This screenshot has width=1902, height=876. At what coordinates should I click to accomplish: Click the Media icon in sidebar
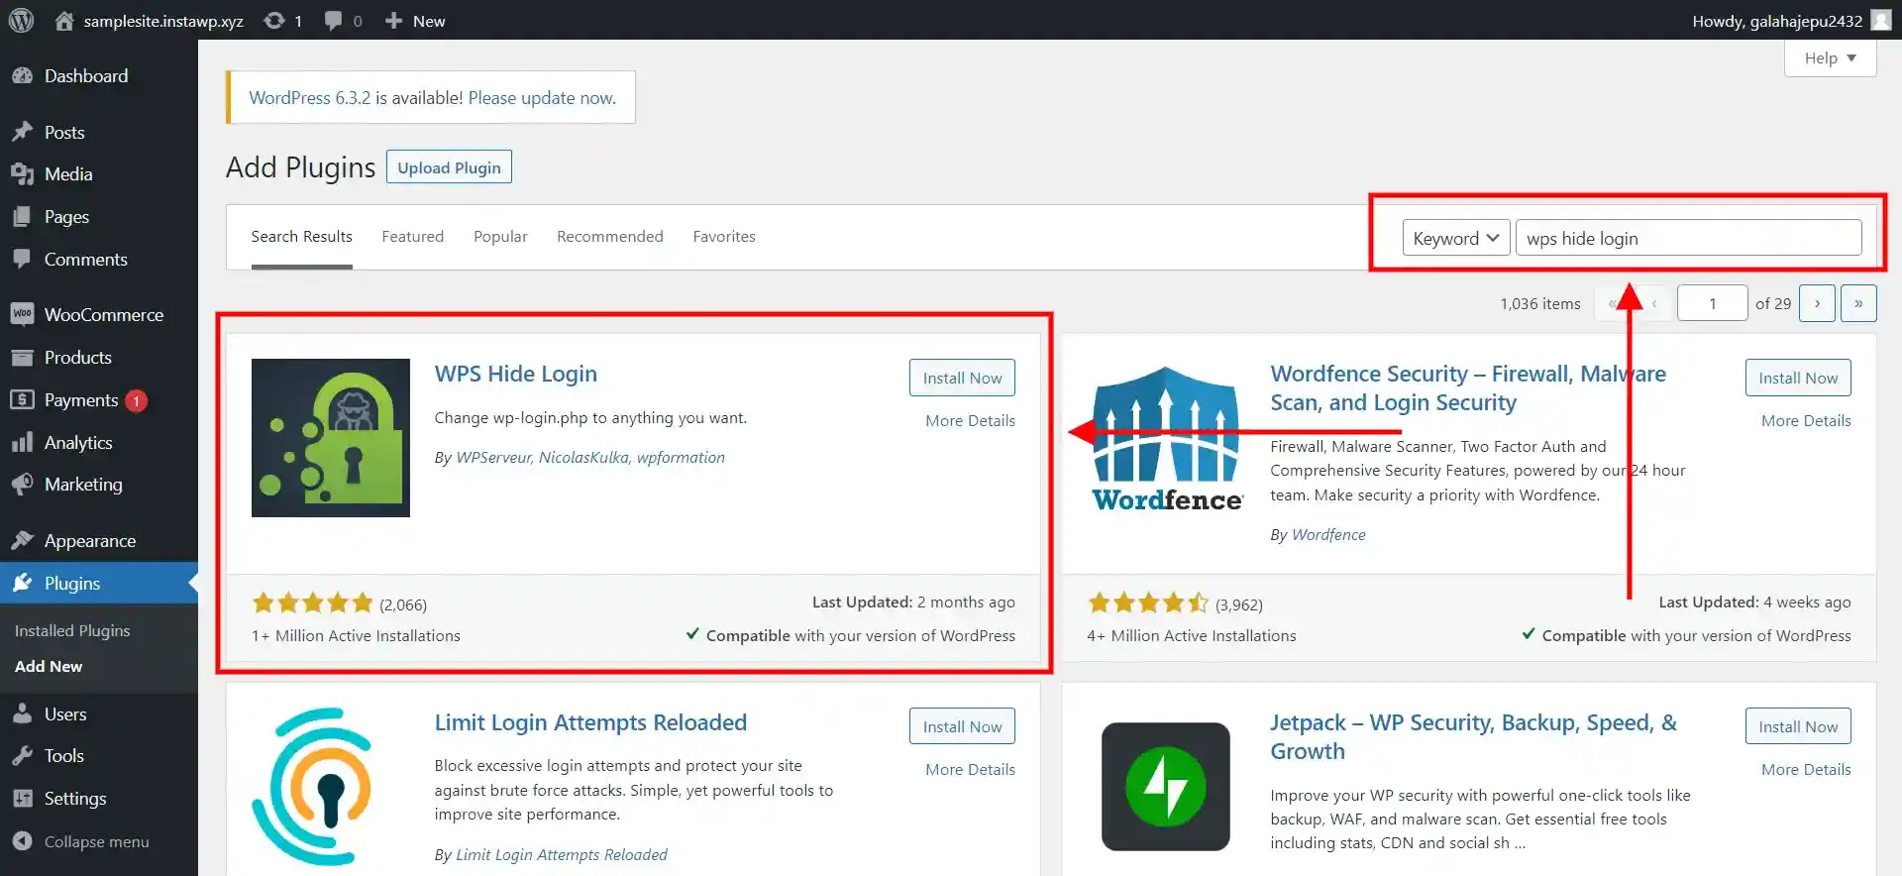pos(22,174)
